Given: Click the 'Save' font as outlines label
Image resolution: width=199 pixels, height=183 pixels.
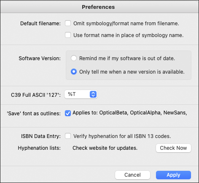Looking at the screenshot, I should (34, 113).
